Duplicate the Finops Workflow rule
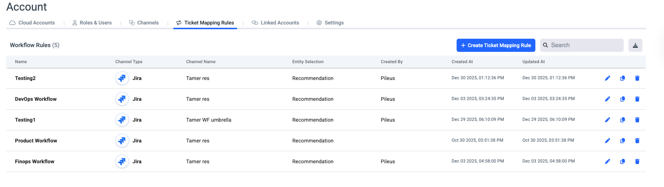This screenshot has width=664, height=187. tap(623, 161)
